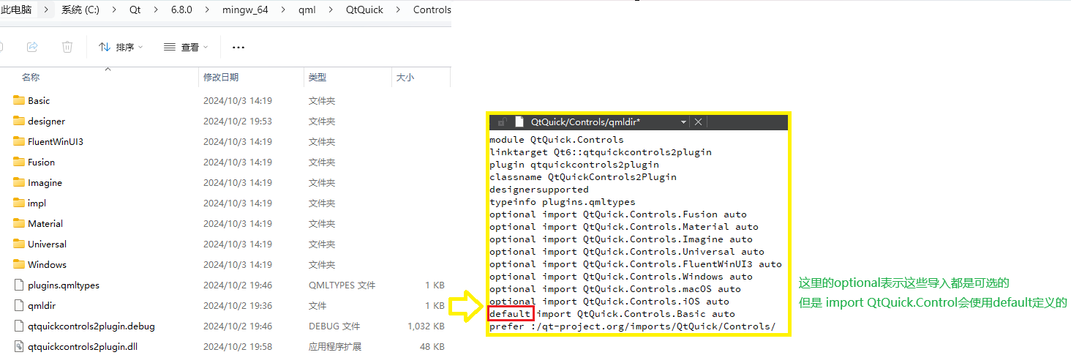1071x355 pixels.
Task: Click the Imagine folder icon
Action: (19, 182)
